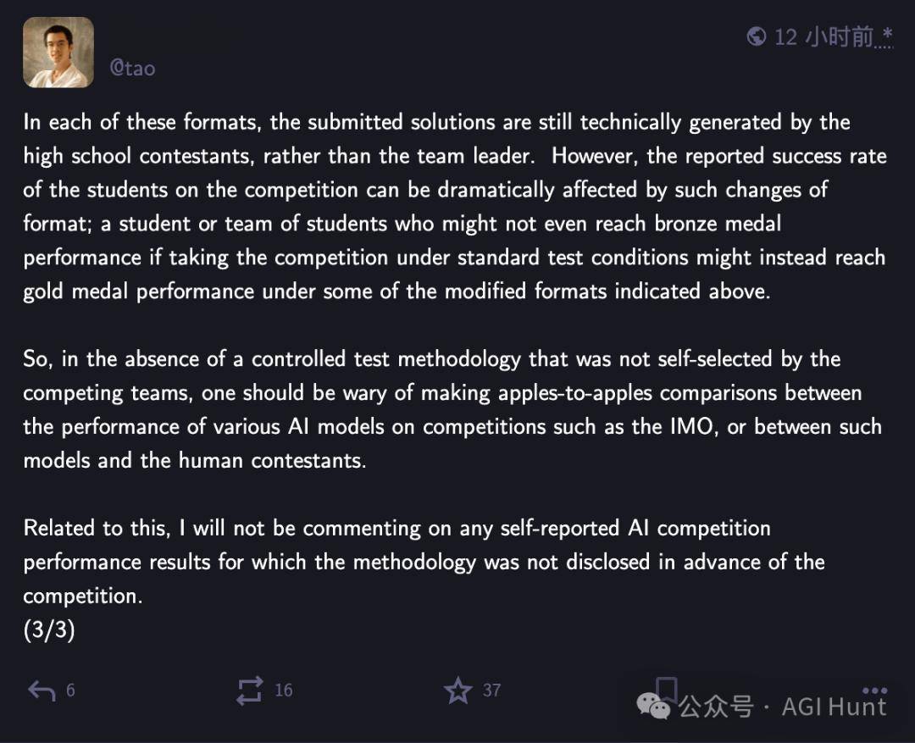
Task: Bookmark this post using the bookmark icon
Action: point(666,689)
